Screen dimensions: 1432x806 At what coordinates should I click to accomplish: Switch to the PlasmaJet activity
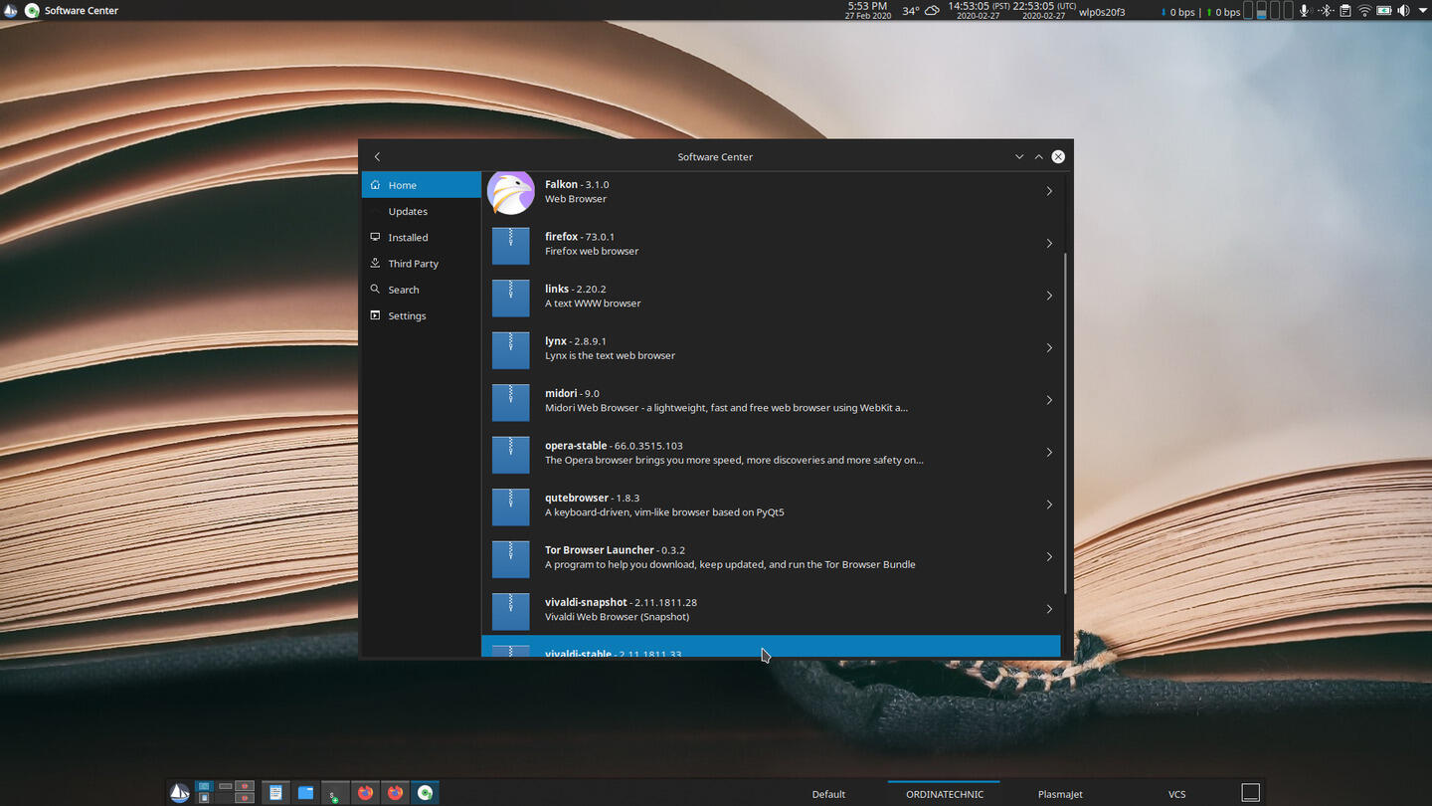pyautogui.click(x=1060, y=794)
